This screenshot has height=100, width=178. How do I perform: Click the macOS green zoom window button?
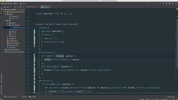5,1
